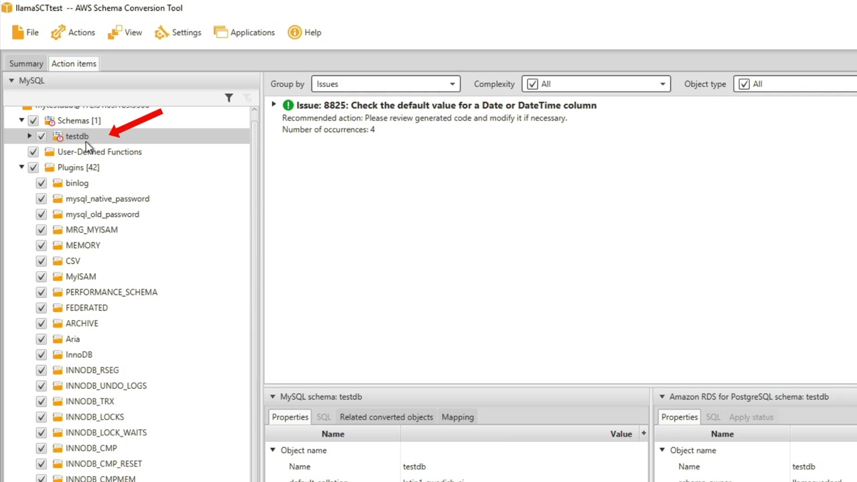Collapse the Plugins [42] node
This screenshot has height=482, width=857.
pos(21,167)
